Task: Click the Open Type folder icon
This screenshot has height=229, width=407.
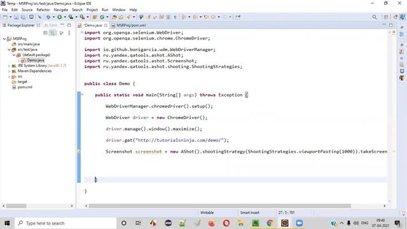Action: [114, 17]
